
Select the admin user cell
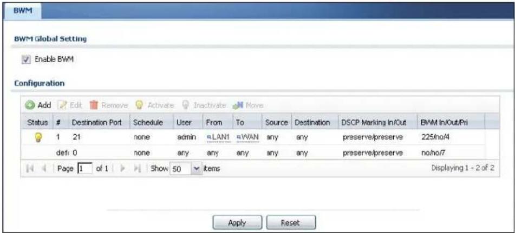tap(186, 137)
